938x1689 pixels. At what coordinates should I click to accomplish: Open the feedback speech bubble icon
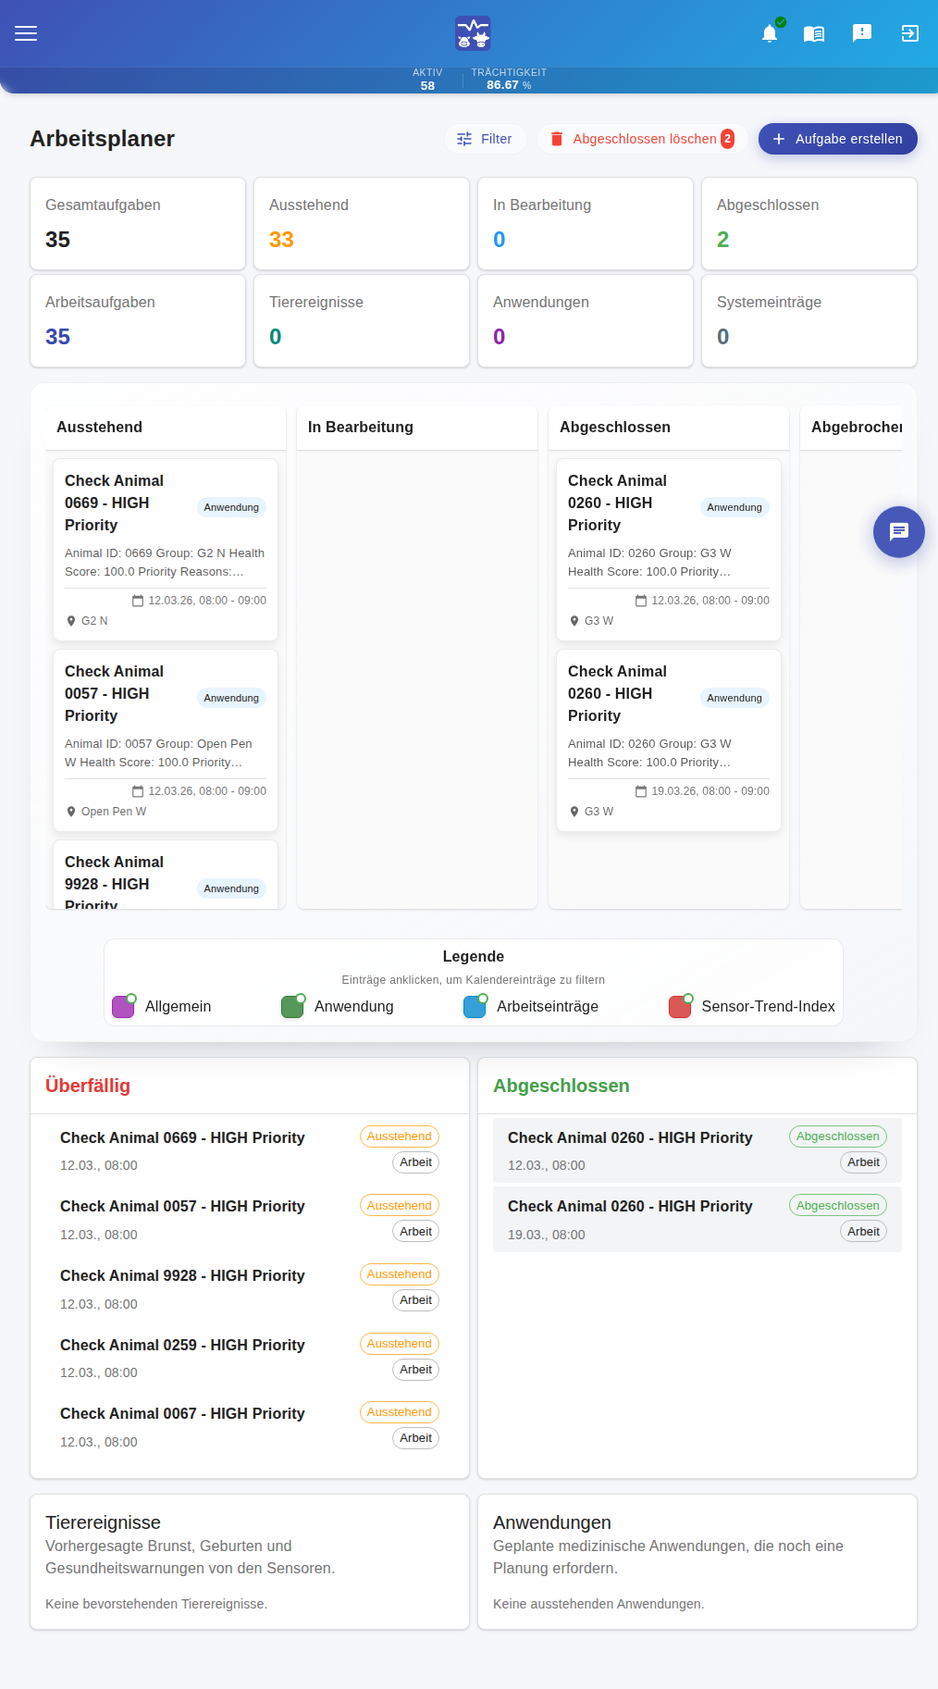(862, 33)
